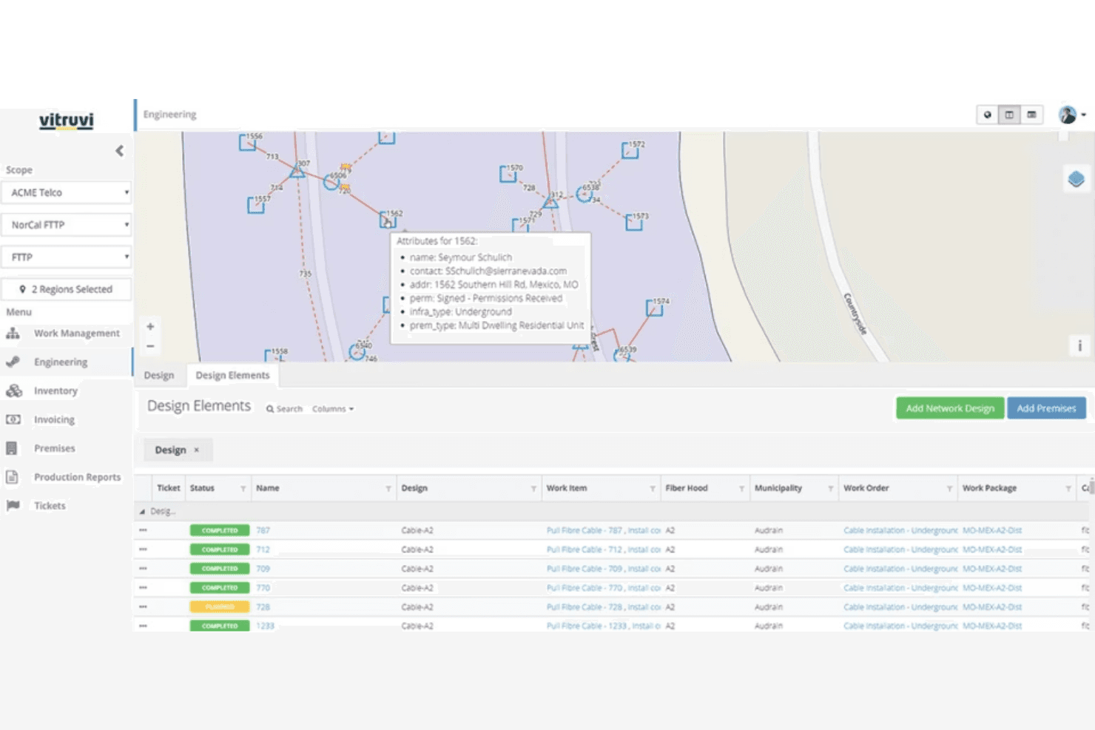Click the Production Reports document icon
This screenshot has width=1095, height=730.
(12, 477)
